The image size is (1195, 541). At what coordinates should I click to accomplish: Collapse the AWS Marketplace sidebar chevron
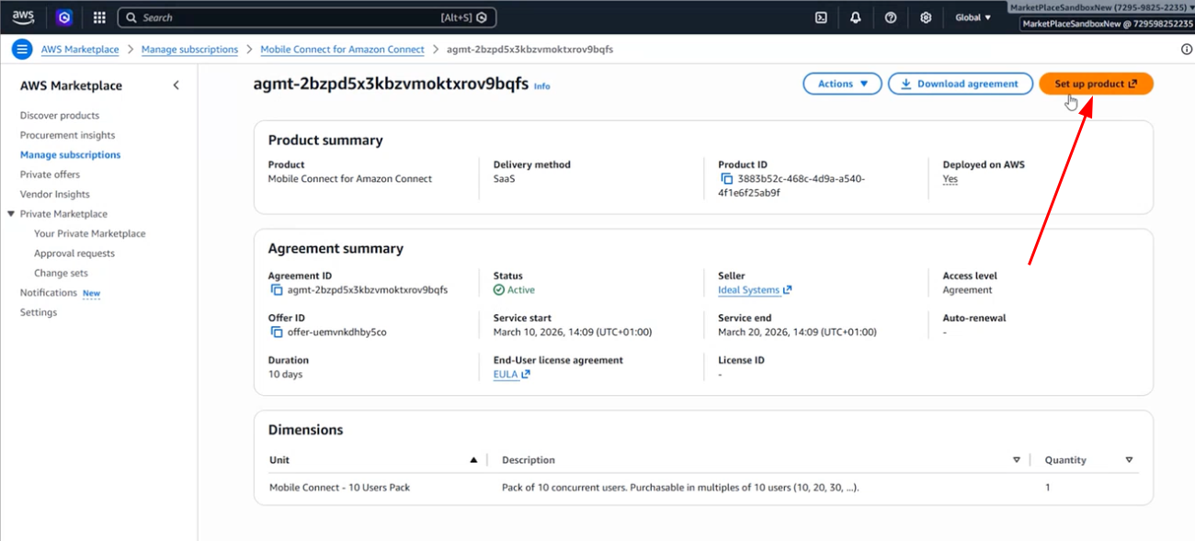(x=176, y=85)
